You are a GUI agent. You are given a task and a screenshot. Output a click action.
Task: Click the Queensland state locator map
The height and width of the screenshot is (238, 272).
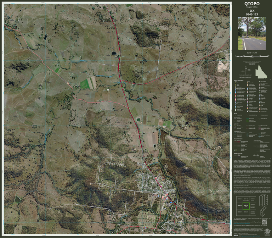261,72
